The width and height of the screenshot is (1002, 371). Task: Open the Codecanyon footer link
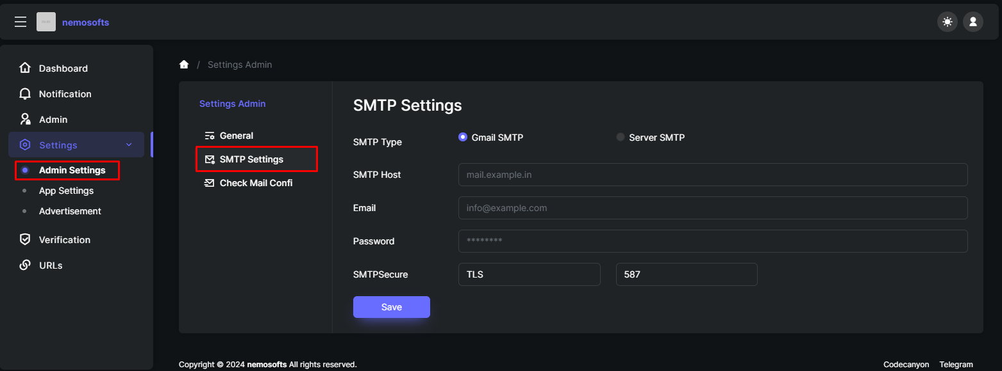[x=906, y=365]
